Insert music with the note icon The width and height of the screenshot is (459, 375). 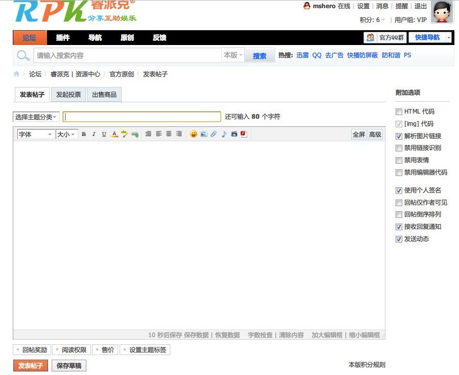tap(224, 134)
